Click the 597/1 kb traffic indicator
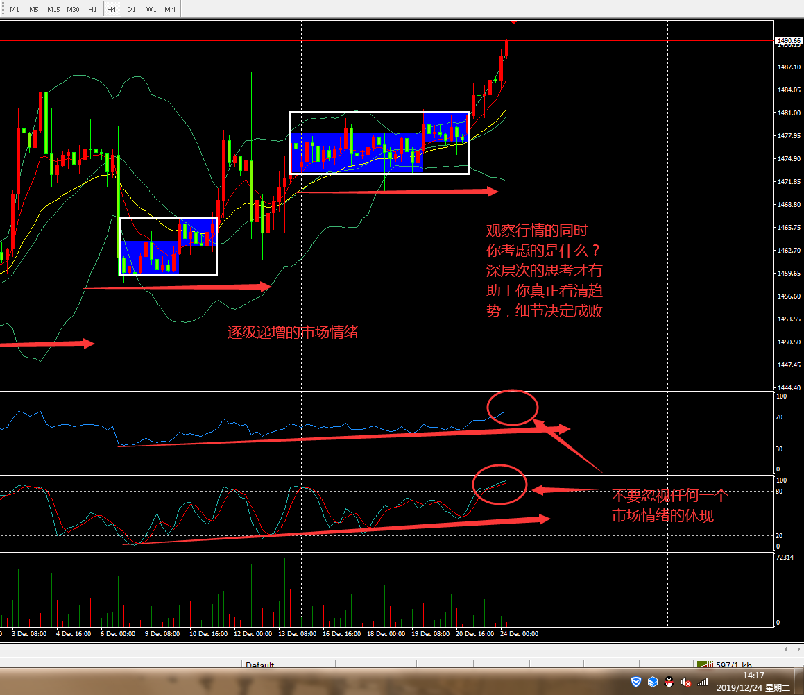The image size is (804, 695). point(733,664)
